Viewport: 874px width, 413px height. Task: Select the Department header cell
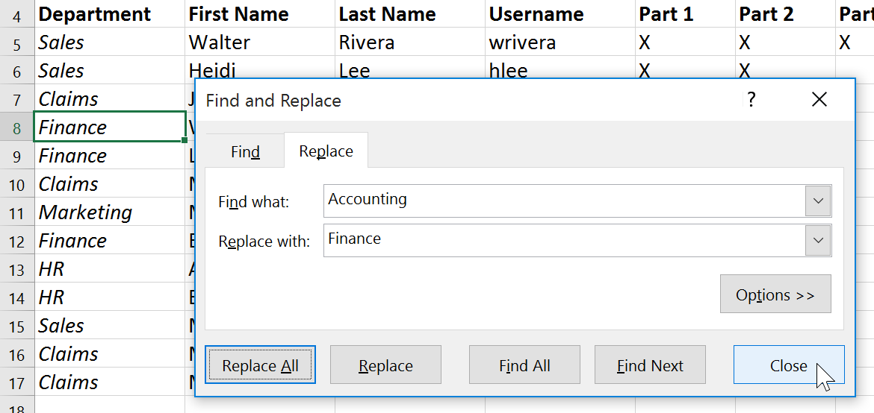[109, 14]
